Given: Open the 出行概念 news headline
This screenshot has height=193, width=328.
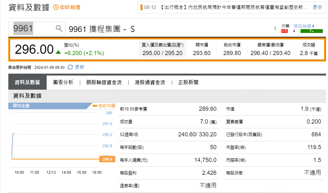Looking at the screenshot, I should point(234,7).
